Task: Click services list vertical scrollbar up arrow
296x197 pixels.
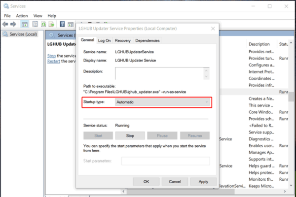Action: (291, 43)
